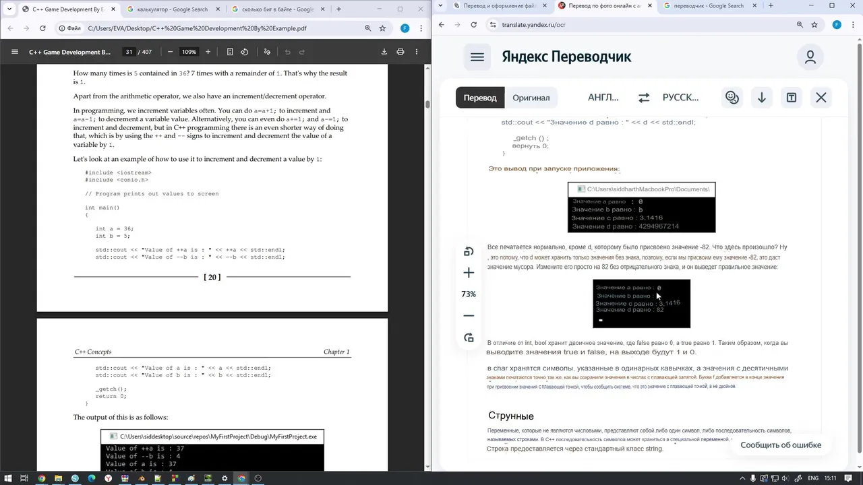This screenshot has width=863, height=485.
Task: Select the 'Перевод' view toggle
Action: (x=480, y=98)
